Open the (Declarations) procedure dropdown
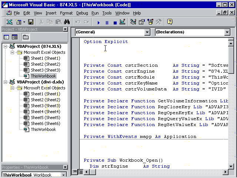Screen dimensions: 237x178 (x=227, y=32)
